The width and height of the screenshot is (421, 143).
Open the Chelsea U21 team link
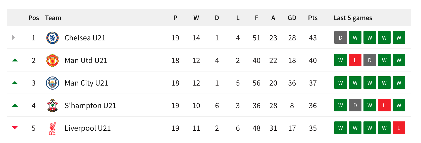click(85, 38)
